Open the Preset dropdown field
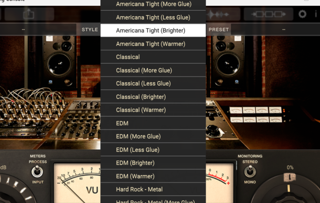 point(275,30)
